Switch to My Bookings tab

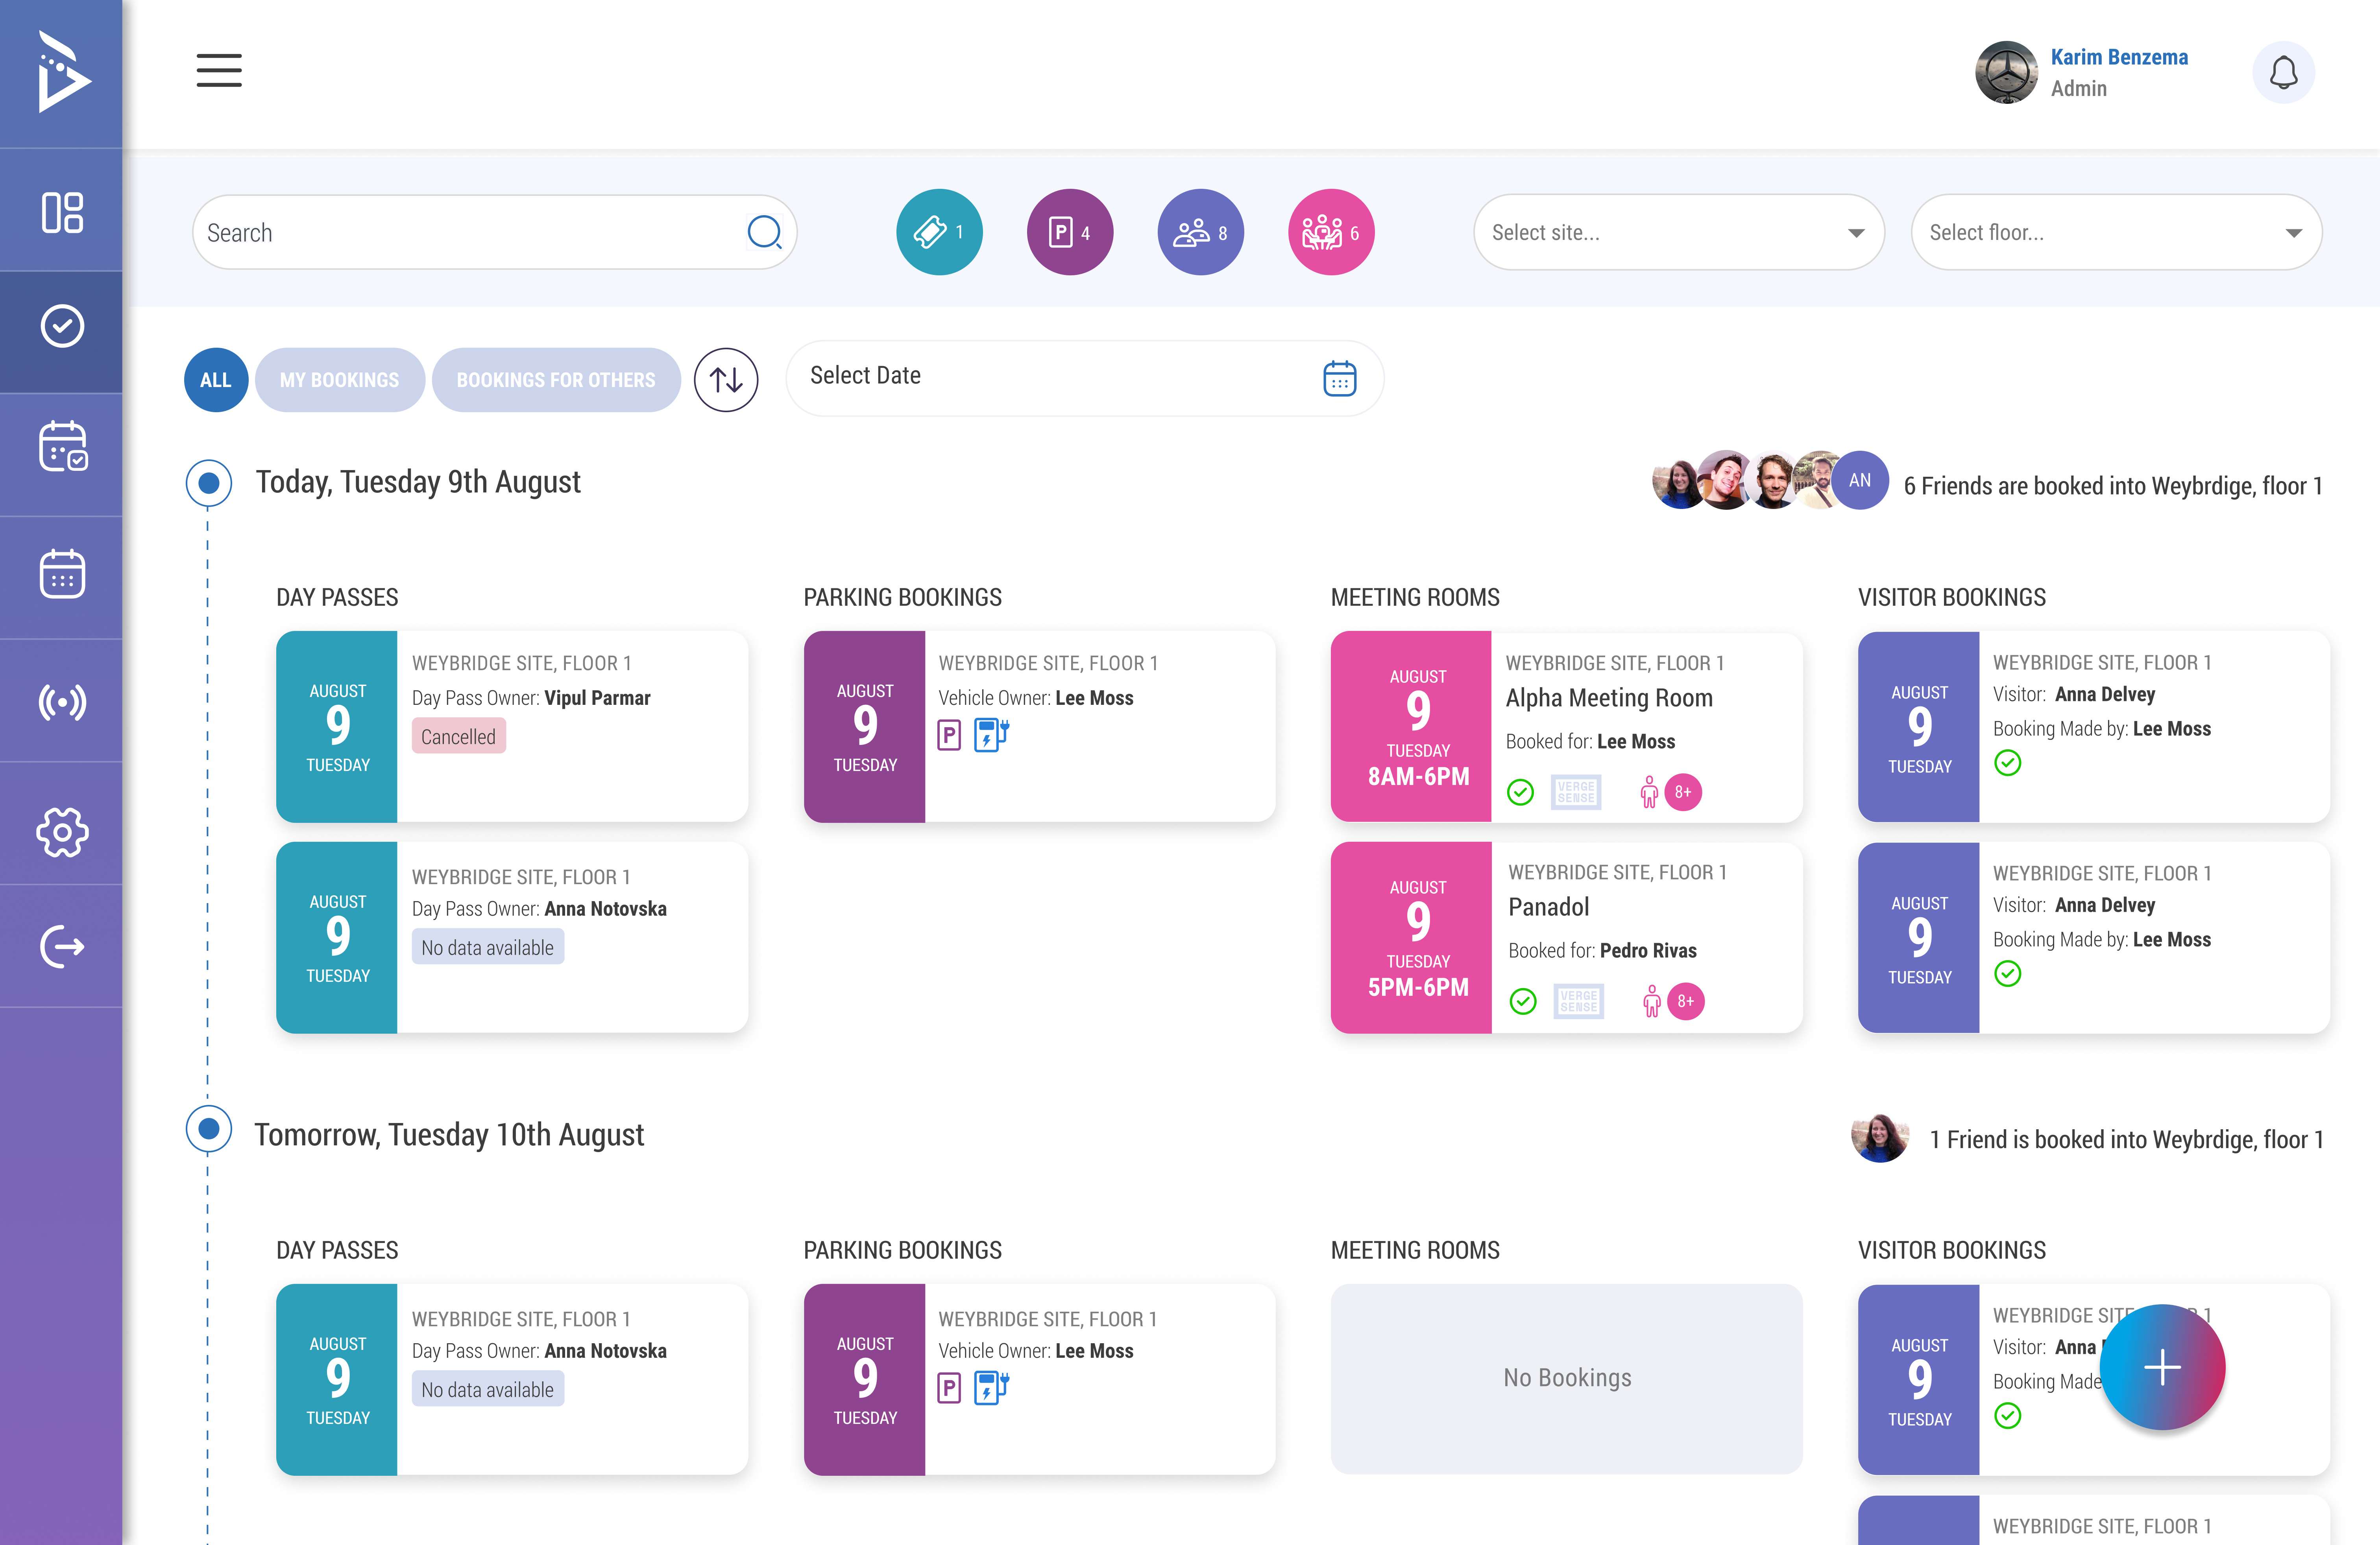click(x=339, y=380)
